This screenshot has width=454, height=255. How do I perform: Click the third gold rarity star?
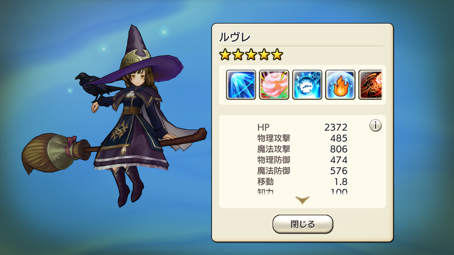[251, 55]
